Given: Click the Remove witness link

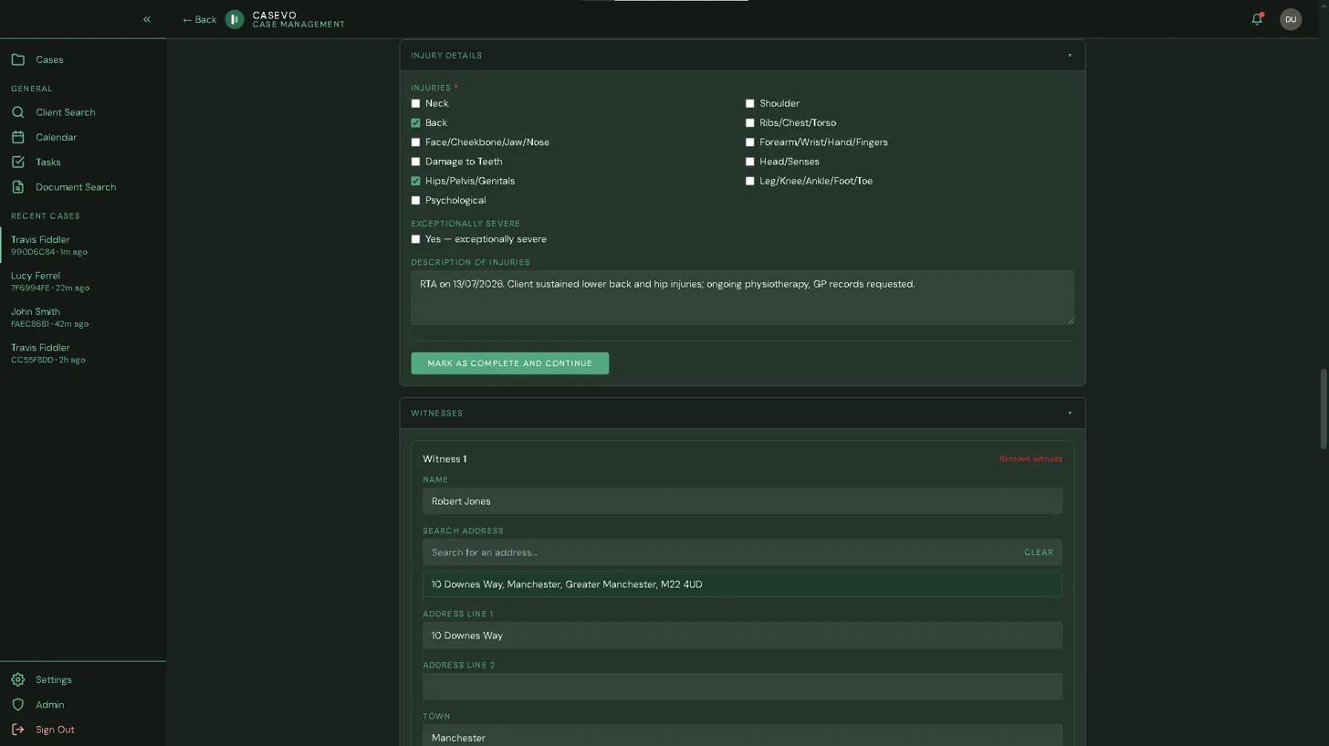Looking at the screenshot, I should pyautogui.click(x=1031, y=459).
